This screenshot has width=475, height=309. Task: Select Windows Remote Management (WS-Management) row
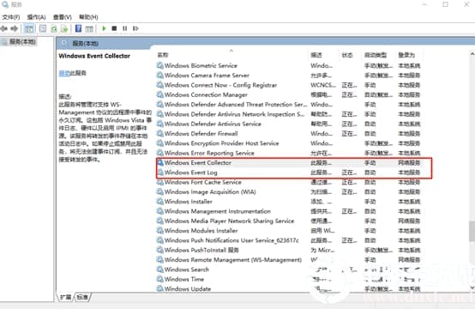(289, 259)
